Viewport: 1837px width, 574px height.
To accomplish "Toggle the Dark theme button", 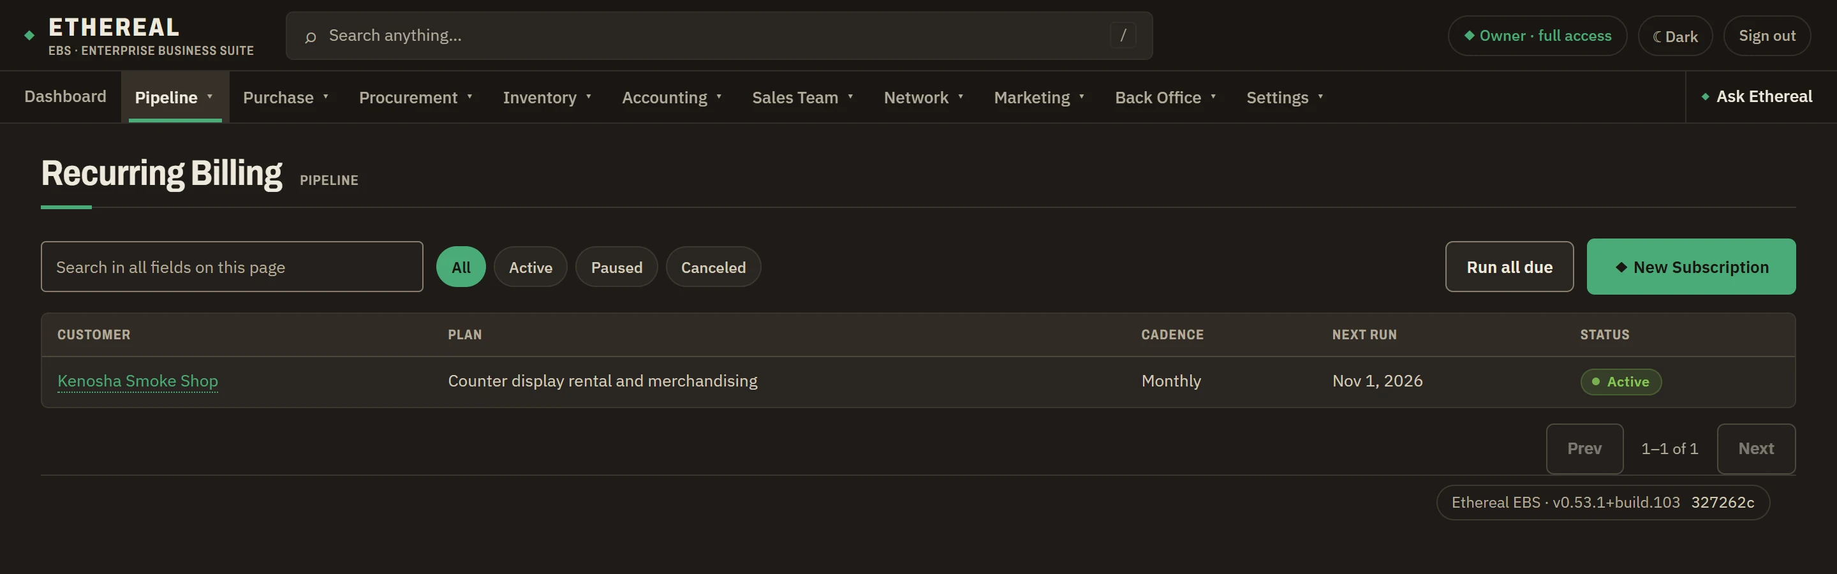I will 1674,36.
